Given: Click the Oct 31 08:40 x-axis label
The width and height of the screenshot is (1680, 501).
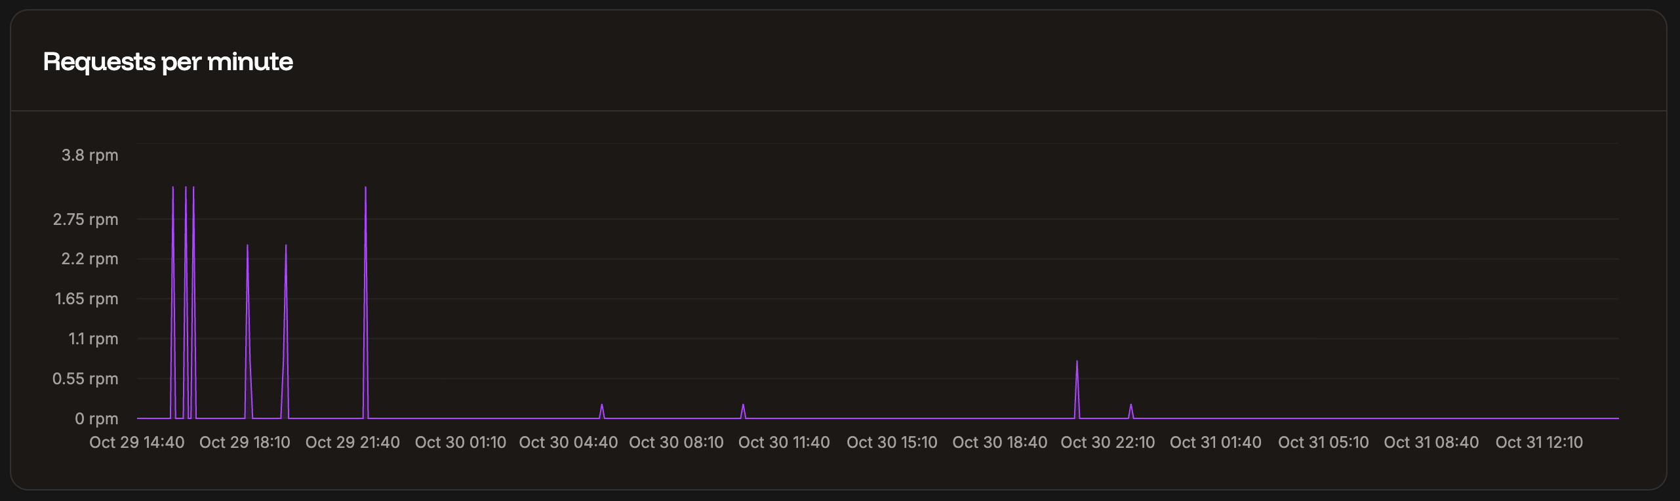Looking at the screenshot, I should (x=1431, y=443).
